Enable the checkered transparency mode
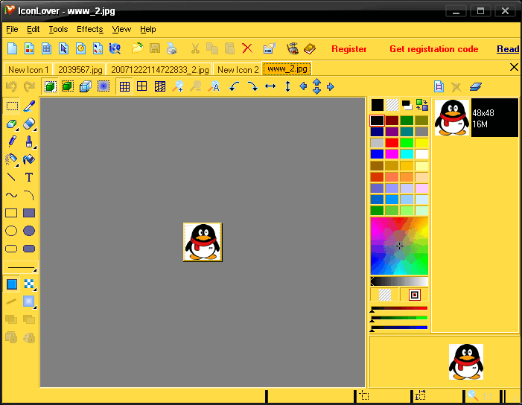The image size is (522, 405). point(29,284)
